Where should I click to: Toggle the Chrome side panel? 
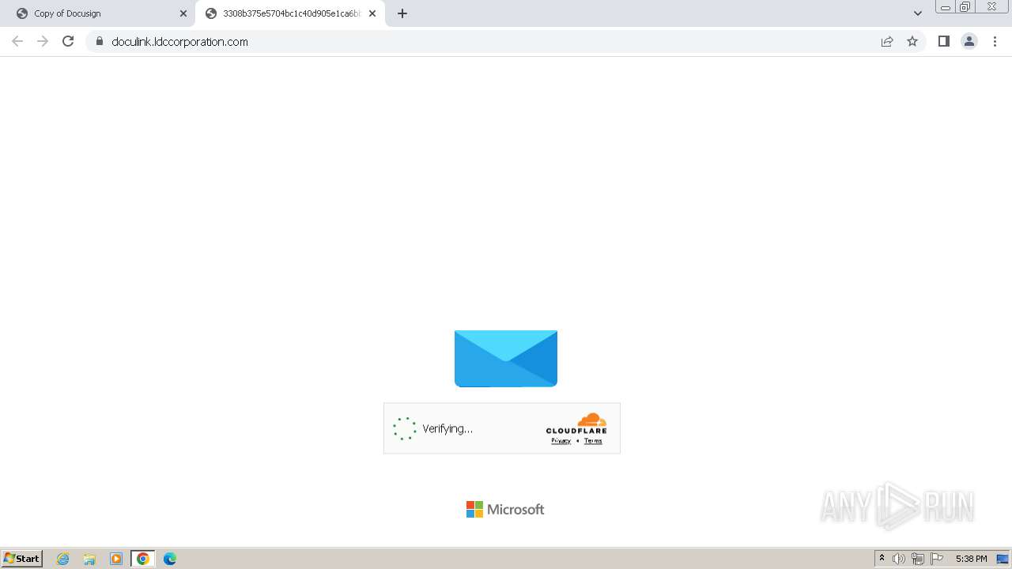[x=943, y=41]
